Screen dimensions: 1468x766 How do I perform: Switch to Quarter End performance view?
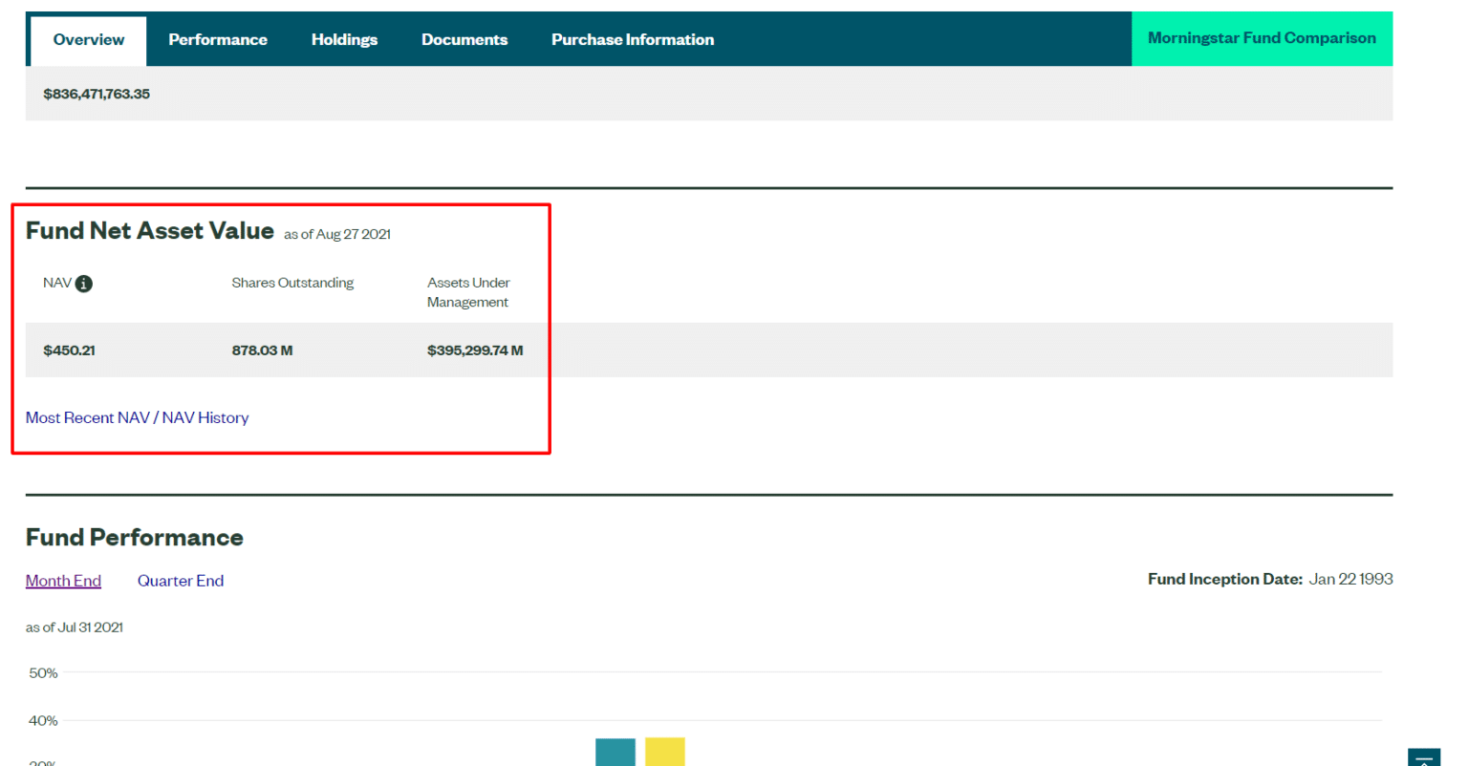181,581
